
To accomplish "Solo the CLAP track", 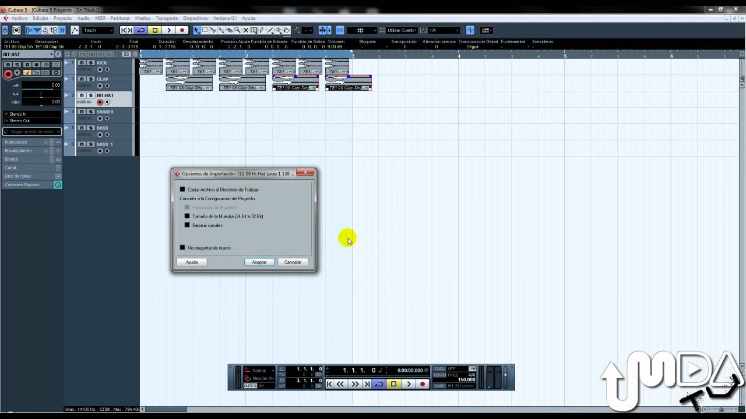I will tap(90, 79).
